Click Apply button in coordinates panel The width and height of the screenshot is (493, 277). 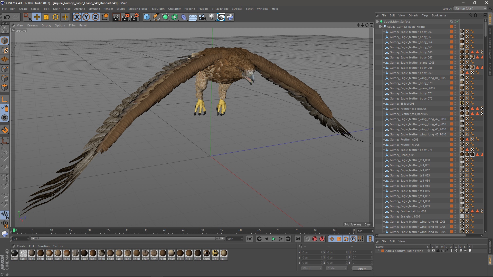tap(362, 269)
